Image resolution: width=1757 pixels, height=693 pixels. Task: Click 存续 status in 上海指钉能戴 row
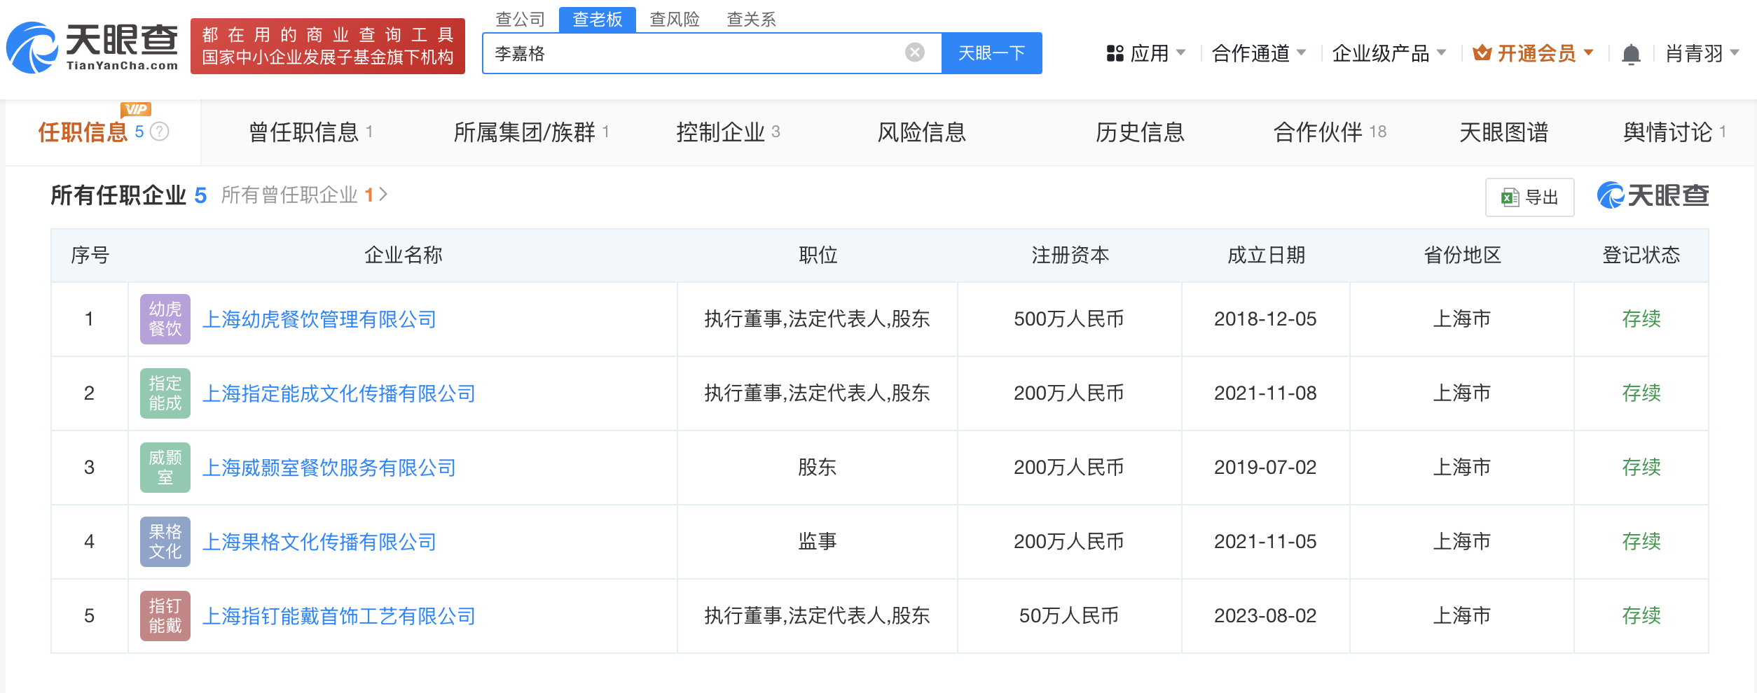click(x=1641, y=616)
